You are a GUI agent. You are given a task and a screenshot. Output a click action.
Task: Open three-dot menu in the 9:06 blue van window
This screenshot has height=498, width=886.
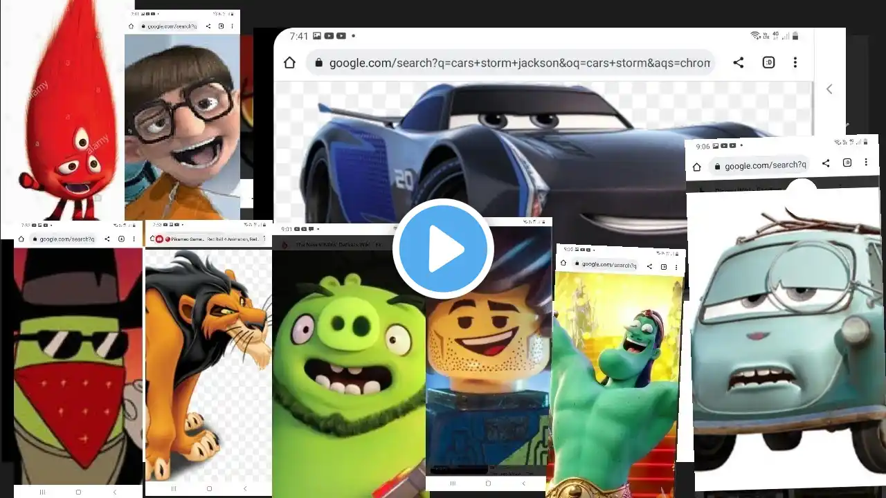pyautogui.click(x=866, y=162)
